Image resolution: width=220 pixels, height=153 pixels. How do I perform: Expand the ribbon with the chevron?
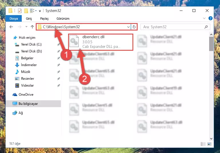204,18
